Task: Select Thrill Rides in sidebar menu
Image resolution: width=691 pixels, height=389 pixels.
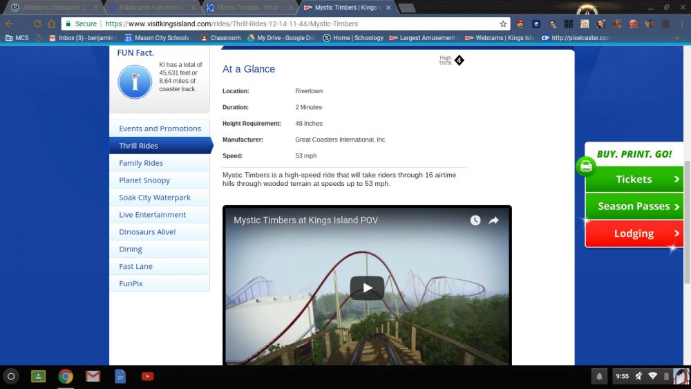Action: click(x=160, y=146)
